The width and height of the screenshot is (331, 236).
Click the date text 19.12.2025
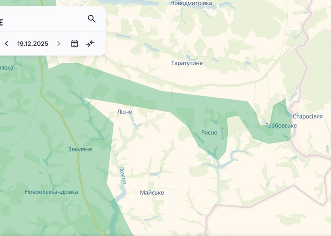point(33,44)
